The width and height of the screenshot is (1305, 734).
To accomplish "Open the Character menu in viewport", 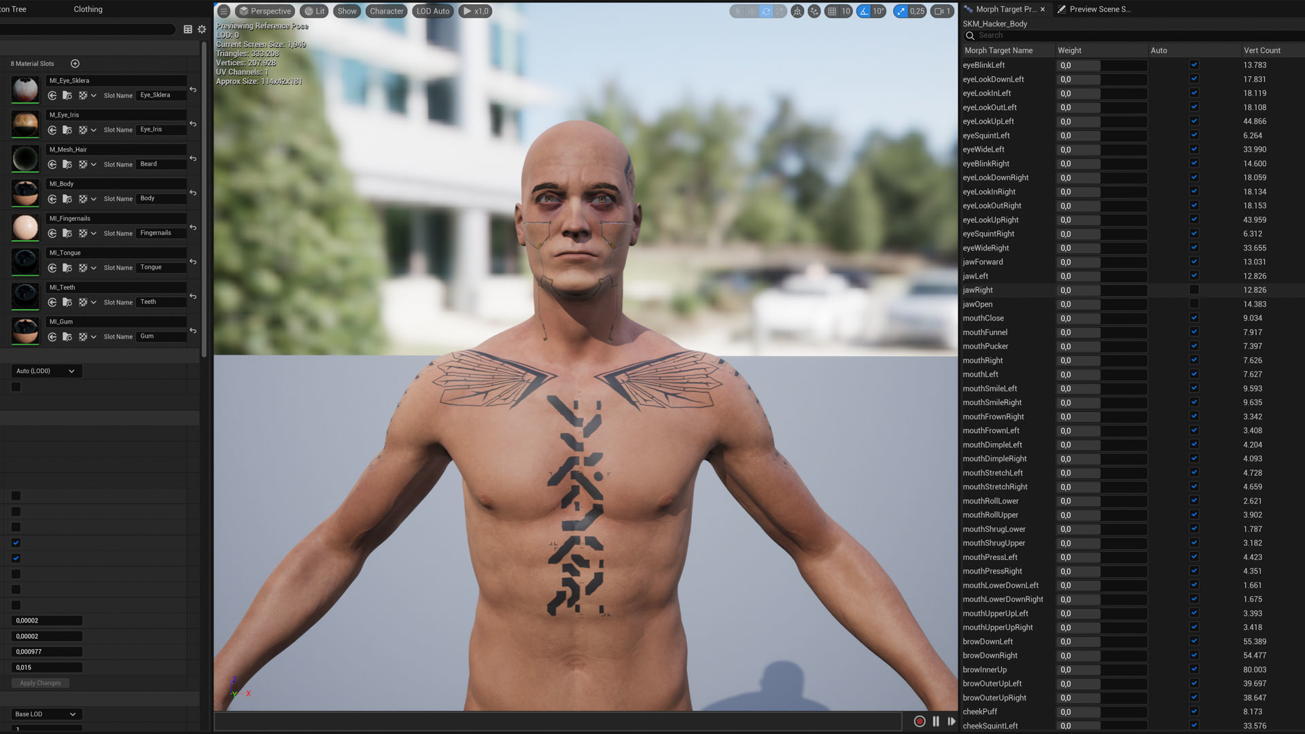I will [x=386, y=12].
